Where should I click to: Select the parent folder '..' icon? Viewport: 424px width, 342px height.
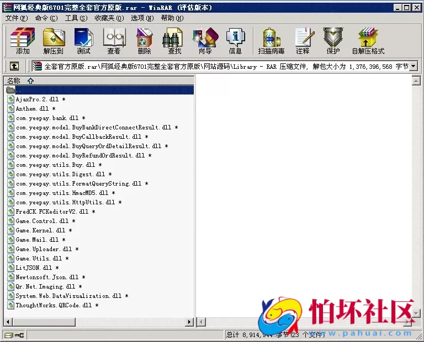click(x=10, y=90)
